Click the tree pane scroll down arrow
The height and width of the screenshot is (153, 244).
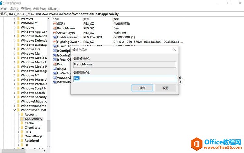(x=48, y=147)
